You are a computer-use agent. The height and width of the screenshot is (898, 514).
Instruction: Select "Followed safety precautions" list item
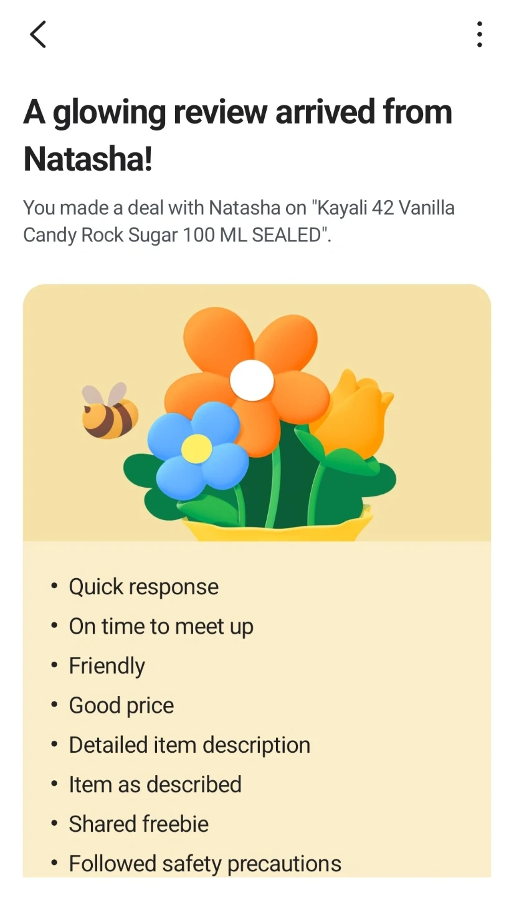[205, 864]
